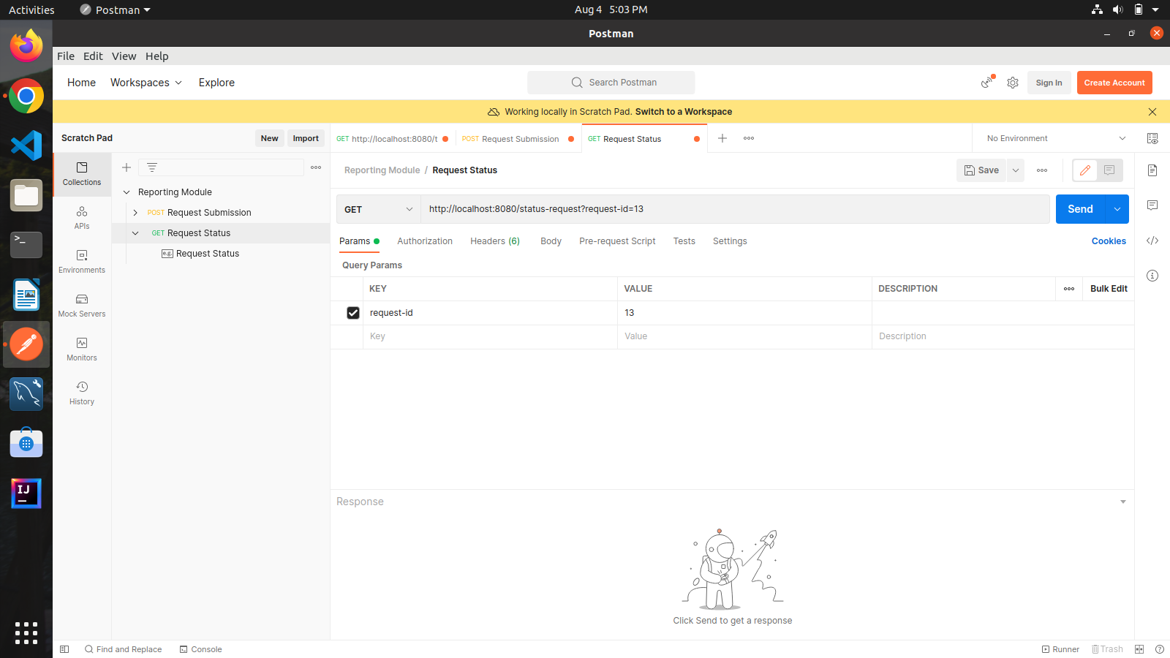Click the collections filter icon
This screenshot has height=658, width=1170.
(152, 167)
